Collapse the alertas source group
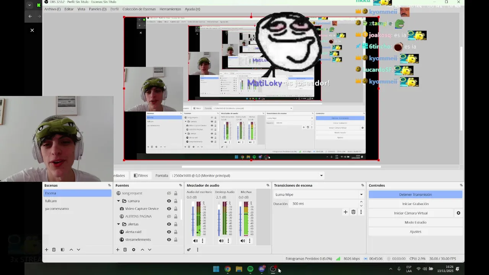Viewport: 489px width, 275px height. (118, 224)
